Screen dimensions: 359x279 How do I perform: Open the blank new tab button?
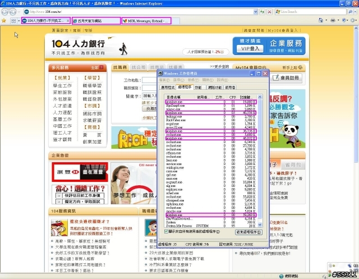176,21
